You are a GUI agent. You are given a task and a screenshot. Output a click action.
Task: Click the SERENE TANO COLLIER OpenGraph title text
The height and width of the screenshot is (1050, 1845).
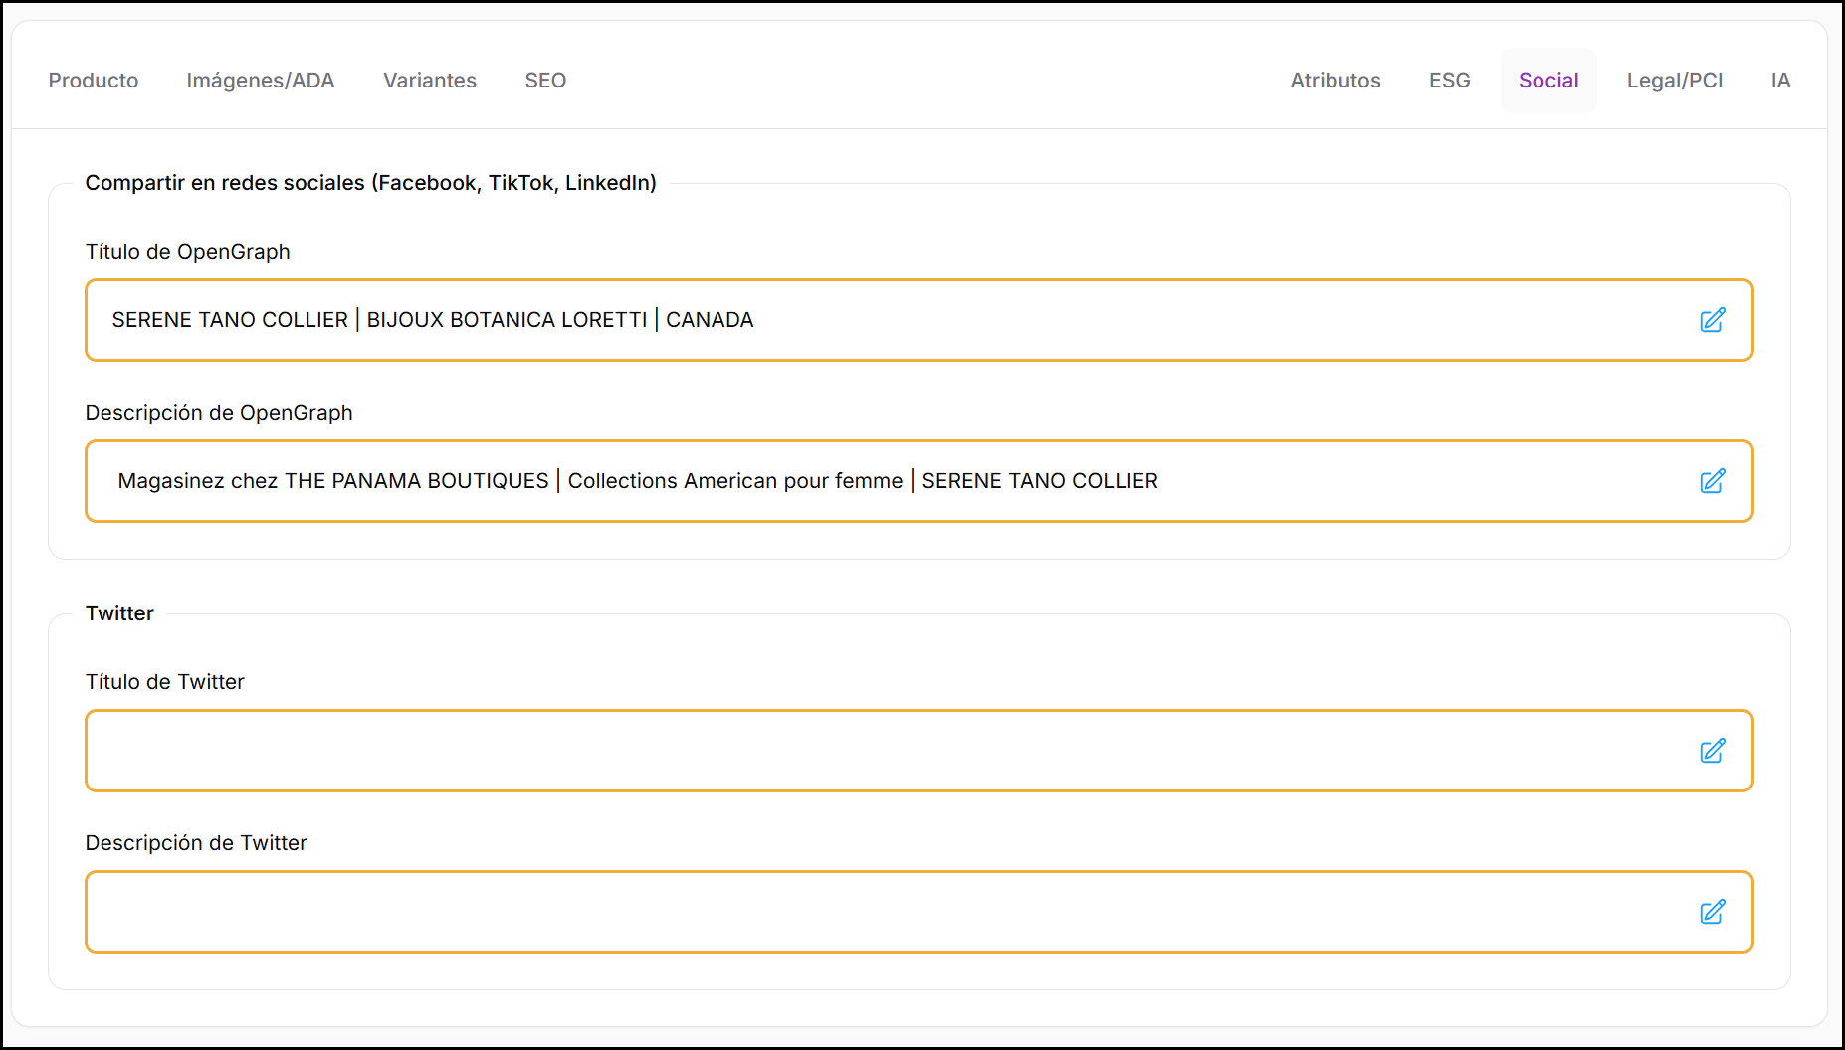point(433,320)
